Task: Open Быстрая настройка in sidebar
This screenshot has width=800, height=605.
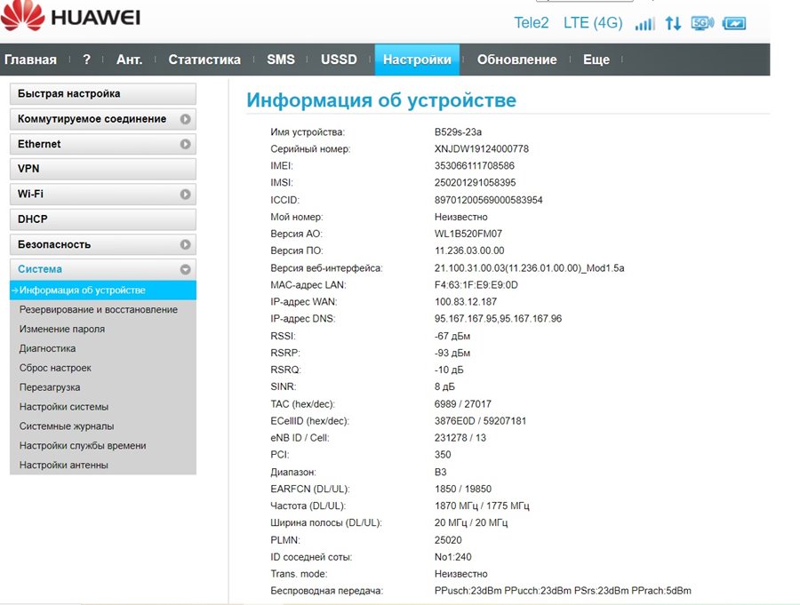Action: (x=103, y=94)
